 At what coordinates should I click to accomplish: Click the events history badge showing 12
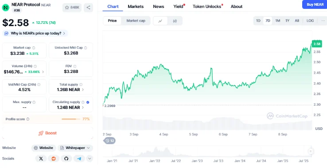coord(110,141)
